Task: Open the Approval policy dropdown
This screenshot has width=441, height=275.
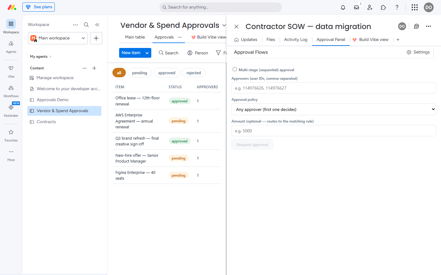Action: pos(334,109)
